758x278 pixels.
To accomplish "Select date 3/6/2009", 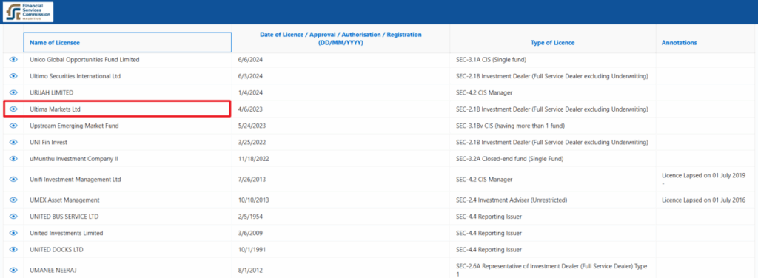I will [250, 233].
